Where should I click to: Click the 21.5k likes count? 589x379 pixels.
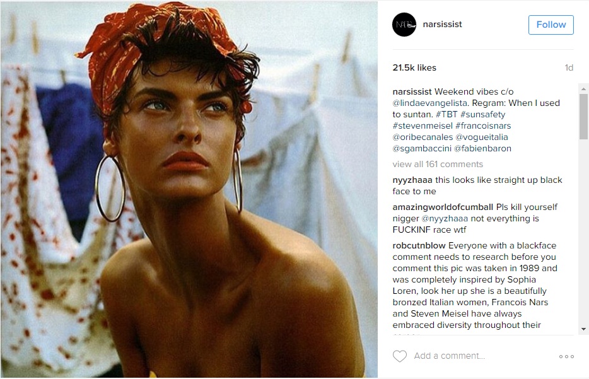[414, 67]
